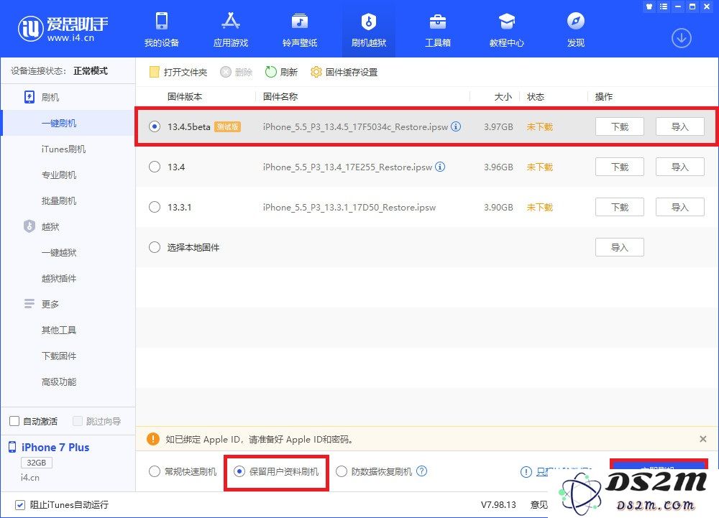Viewport: 719px width, 518px height.
Task: Click the 打开文件夹 folder icon
Action: pos(154,72)
